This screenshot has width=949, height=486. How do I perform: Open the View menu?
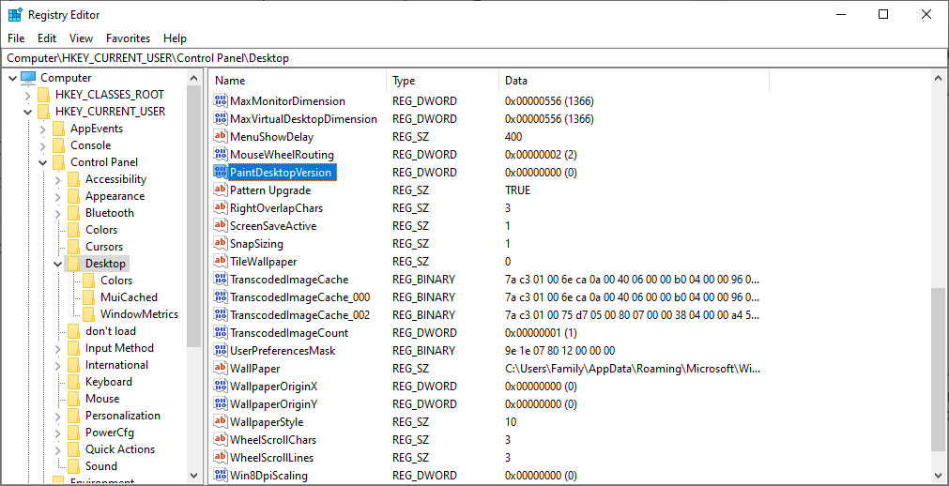[x=81, y=38]
